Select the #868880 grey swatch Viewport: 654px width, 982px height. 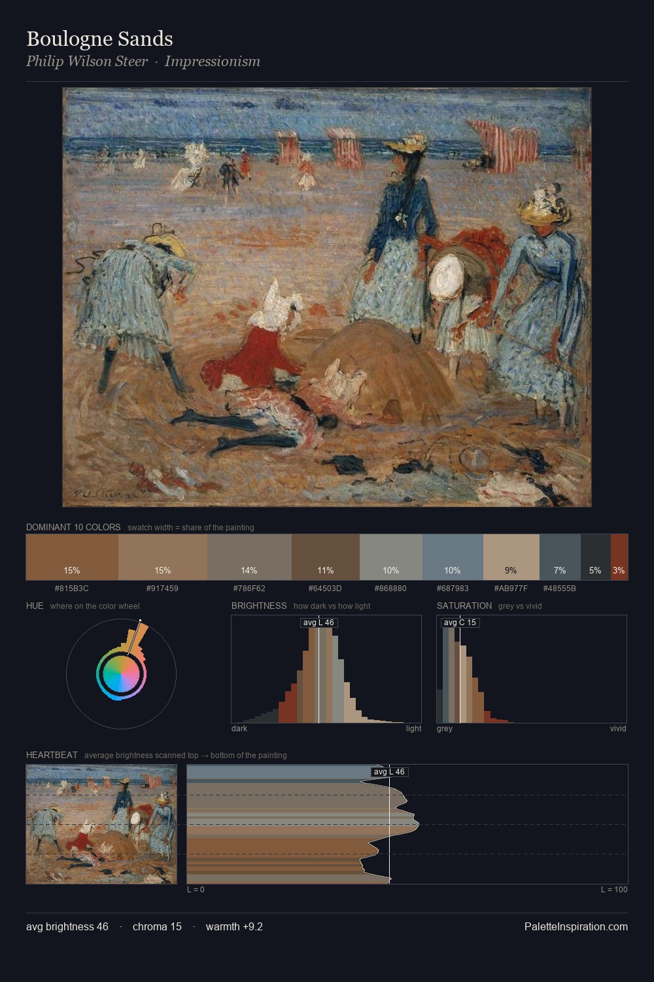point(391,557)
